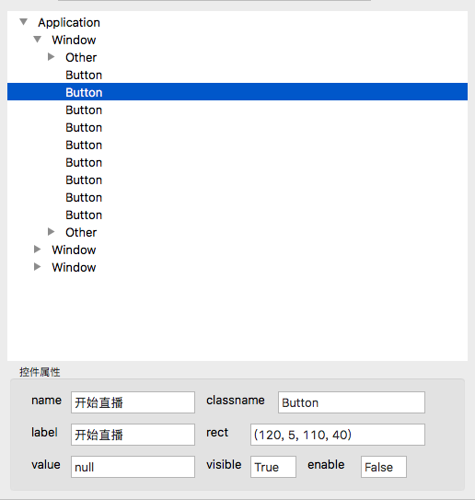The width and height of the screenshot is (475, 500).
Task: Select the highlighted Button tree item
Action: tap(237, 92)
